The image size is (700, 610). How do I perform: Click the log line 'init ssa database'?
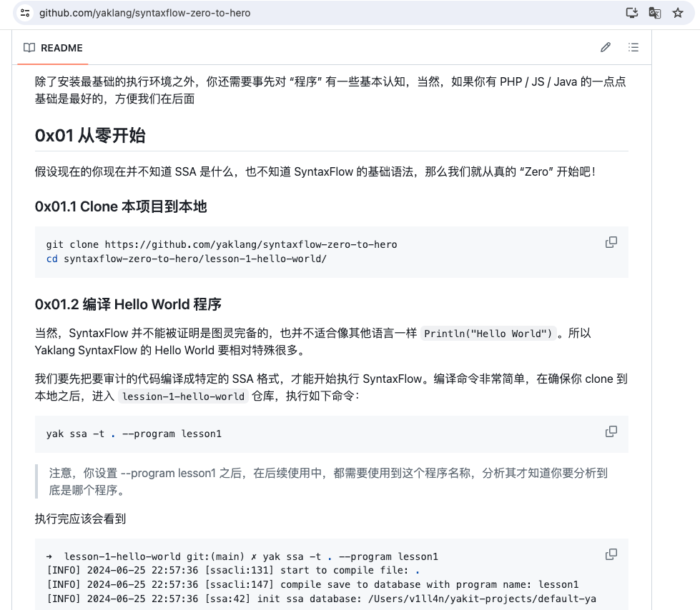pyautogui.click(x=322, y=599)
